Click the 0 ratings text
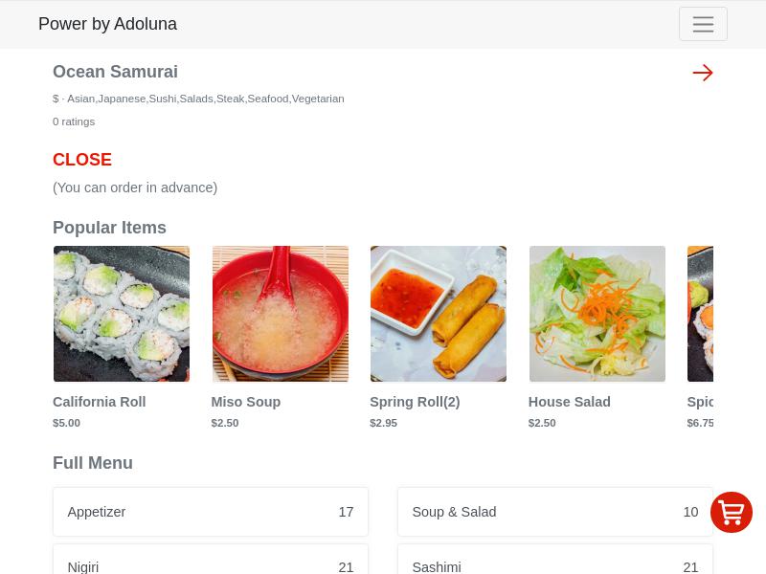766x574 pixels. pyautogui.click(x=74, y=121)
